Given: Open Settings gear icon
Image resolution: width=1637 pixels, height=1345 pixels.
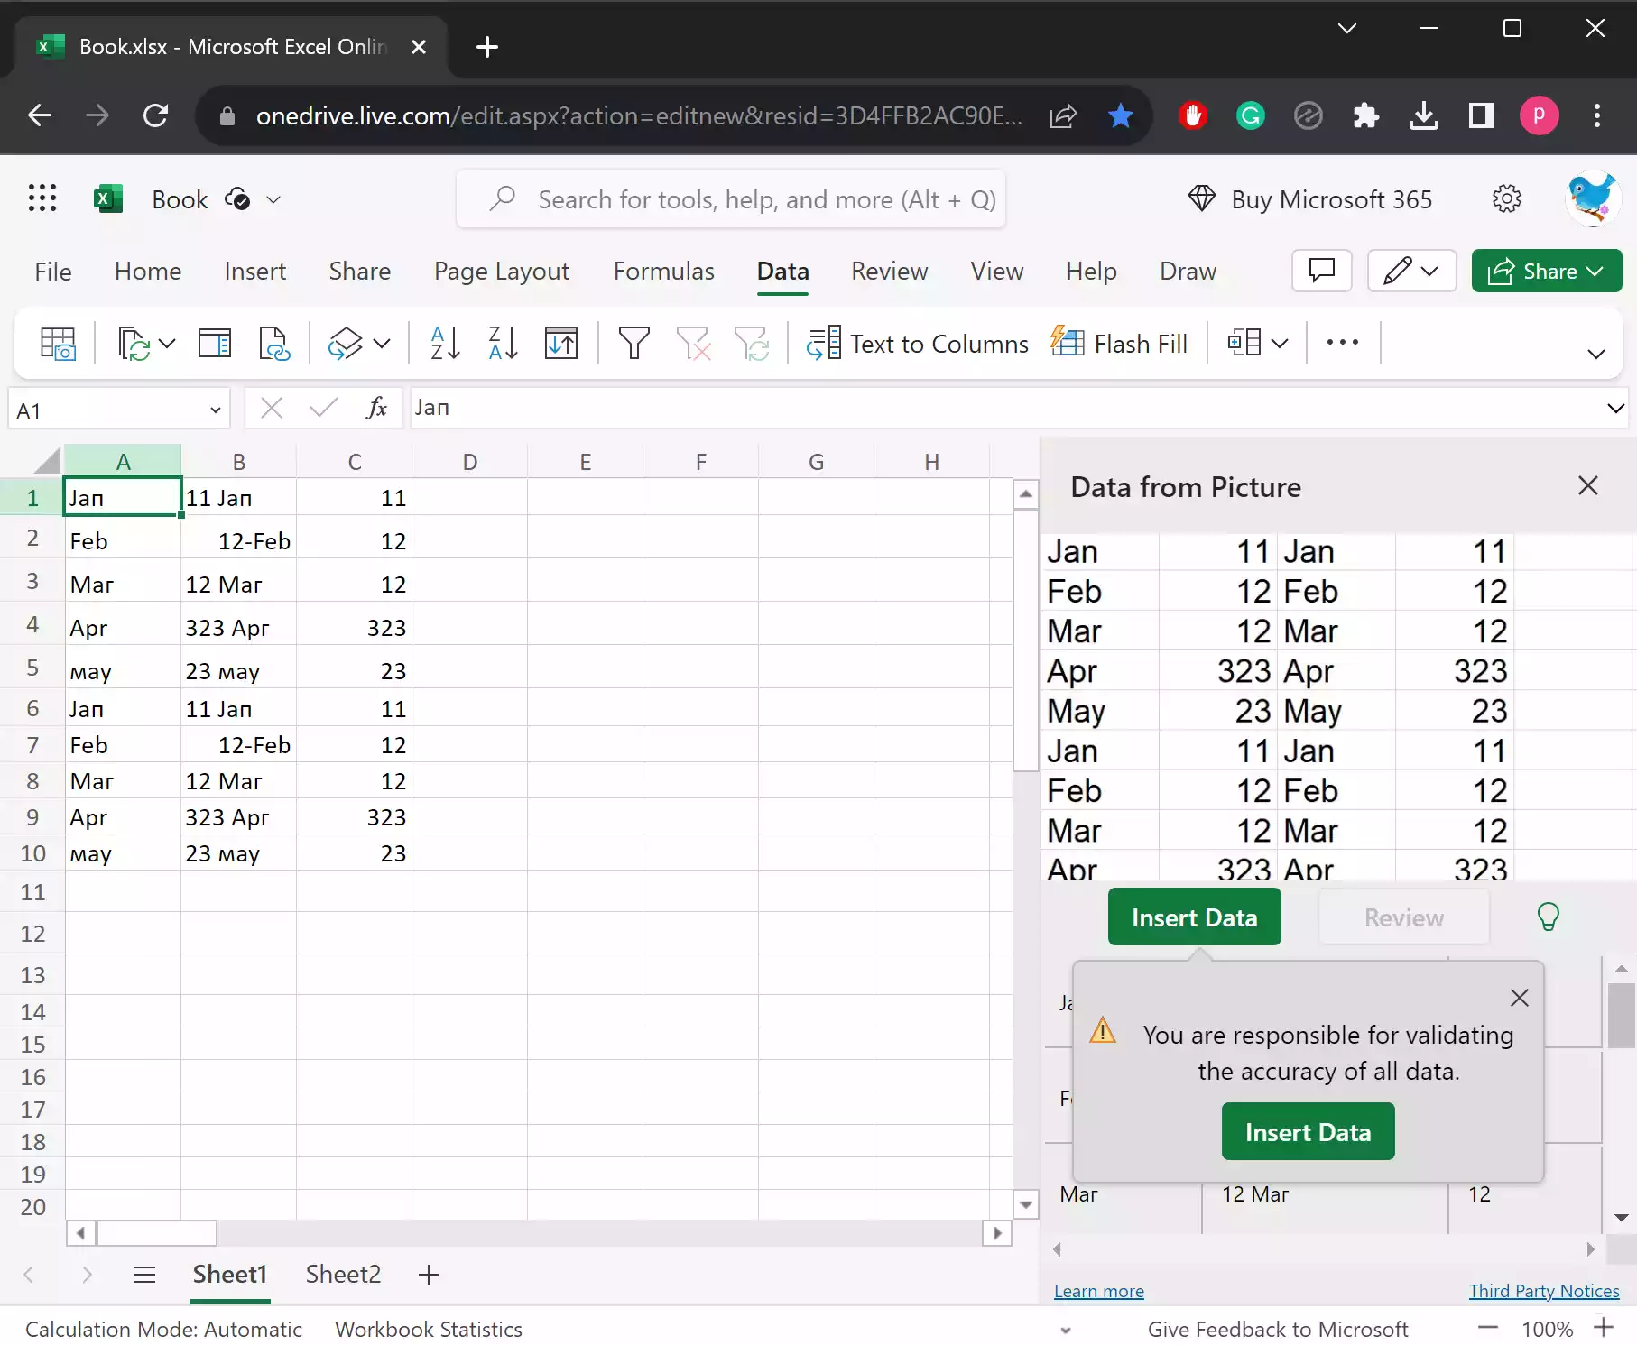Looking at the screenshot, I should (1507, 198).
